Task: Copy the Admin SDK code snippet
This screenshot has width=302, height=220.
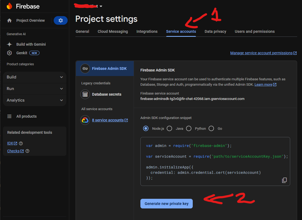Action: point(284,180)
